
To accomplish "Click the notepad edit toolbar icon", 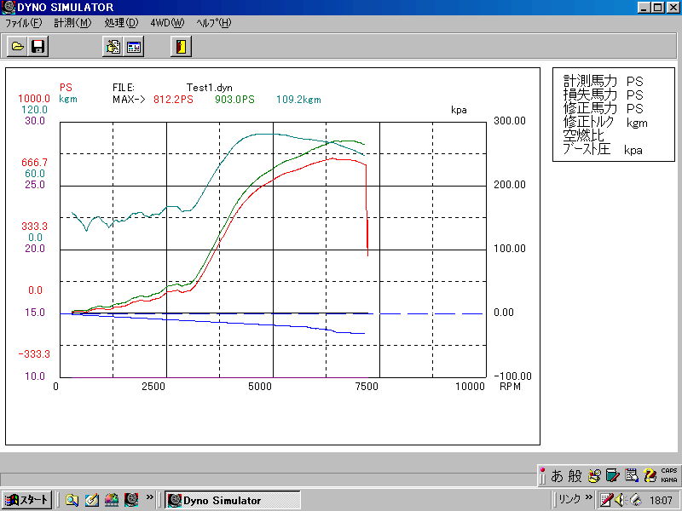I will coord(113,47).
